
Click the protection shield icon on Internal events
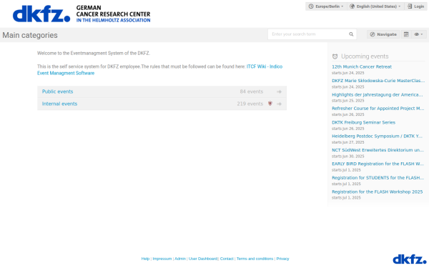(x=270, y=104)
